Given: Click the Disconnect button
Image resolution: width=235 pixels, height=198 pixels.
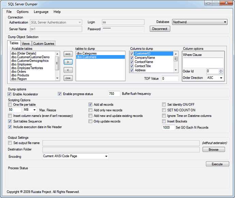Looking at the screenshot, I should (x=160, y=29).
